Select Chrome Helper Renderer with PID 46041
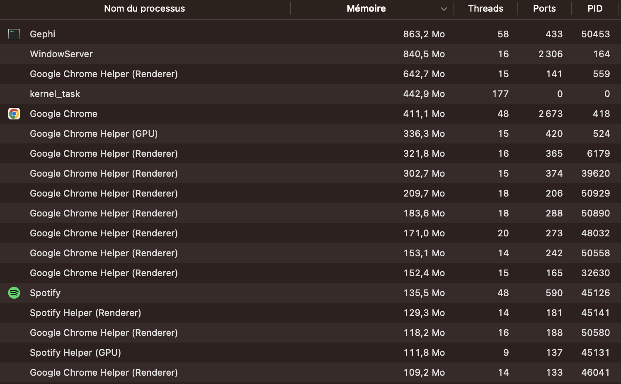 click(104, 372)
